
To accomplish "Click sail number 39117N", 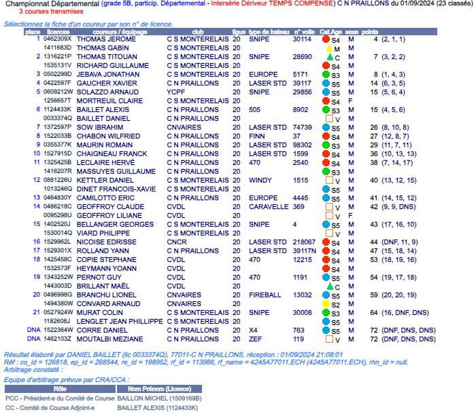I will [x=305, y=251].
